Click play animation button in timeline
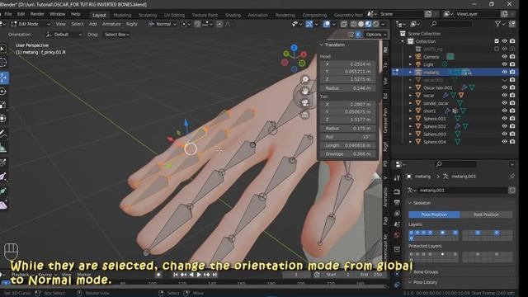Viewport: 528px width, 297px height. click(x=199, y=275)
